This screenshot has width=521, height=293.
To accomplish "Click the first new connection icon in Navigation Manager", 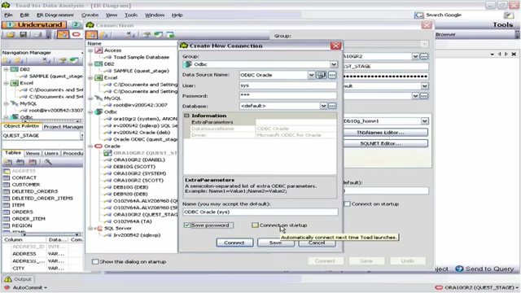I will tap(7, 60).
